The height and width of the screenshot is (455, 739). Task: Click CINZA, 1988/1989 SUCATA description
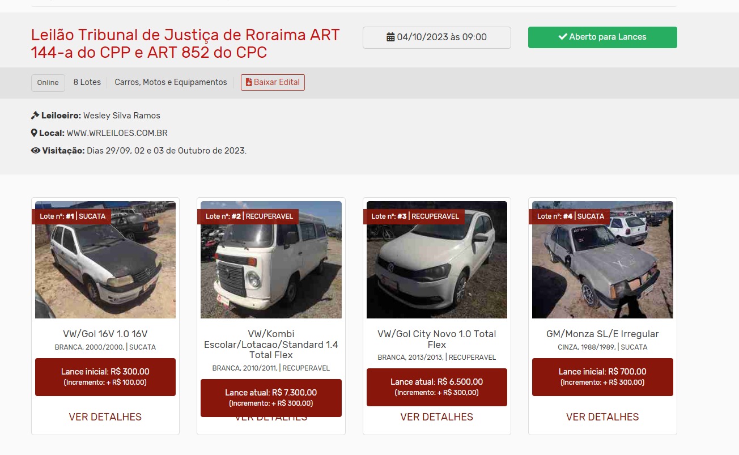click(602, 347)
